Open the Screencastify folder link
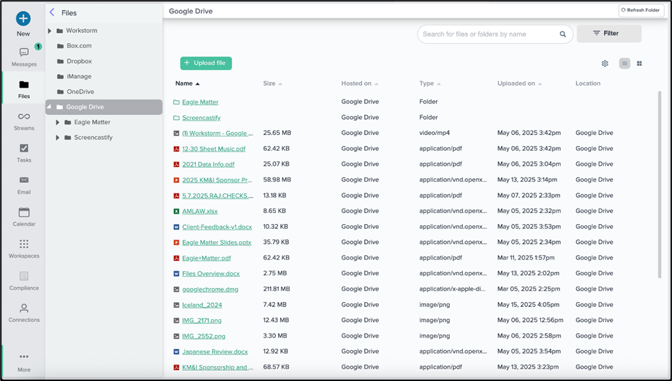 click(201, 118)
